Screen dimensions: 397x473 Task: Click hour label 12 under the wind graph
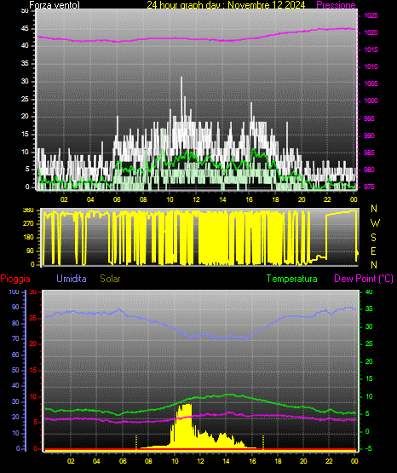(196, 199)
